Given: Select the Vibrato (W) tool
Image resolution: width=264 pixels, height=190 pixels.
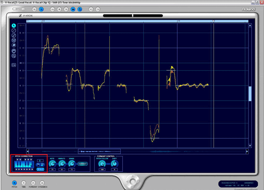Looking at the screenshot, I should [14, 40].
